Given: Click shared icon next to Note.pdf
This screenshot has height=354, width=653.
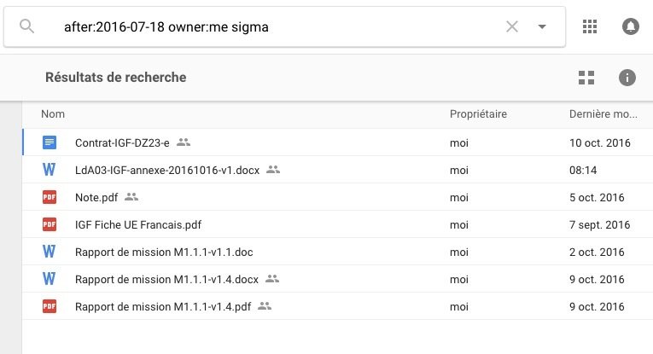Looking at the screenshot, I should [131, 197].
